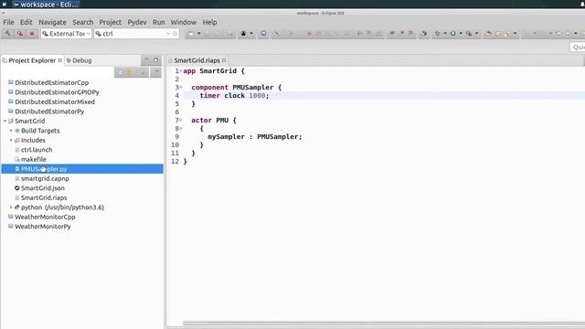Select the WeatherMonitorPy project
The width and height of the screenshot is (585, 329).
pos(43,227)
